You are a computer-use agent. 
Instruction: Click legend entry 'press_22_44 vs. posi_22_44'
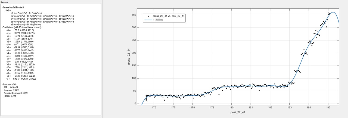[169, 16]
